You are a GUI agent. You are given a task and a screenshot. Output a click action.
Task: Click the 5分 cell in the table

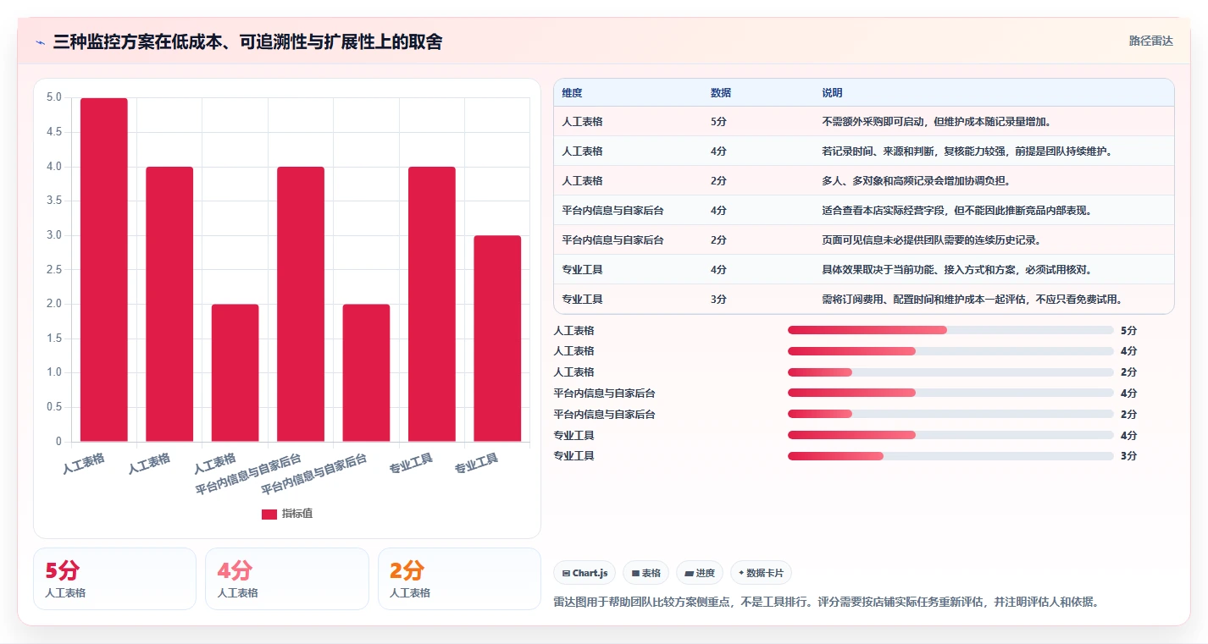click(x=718, y=122)
